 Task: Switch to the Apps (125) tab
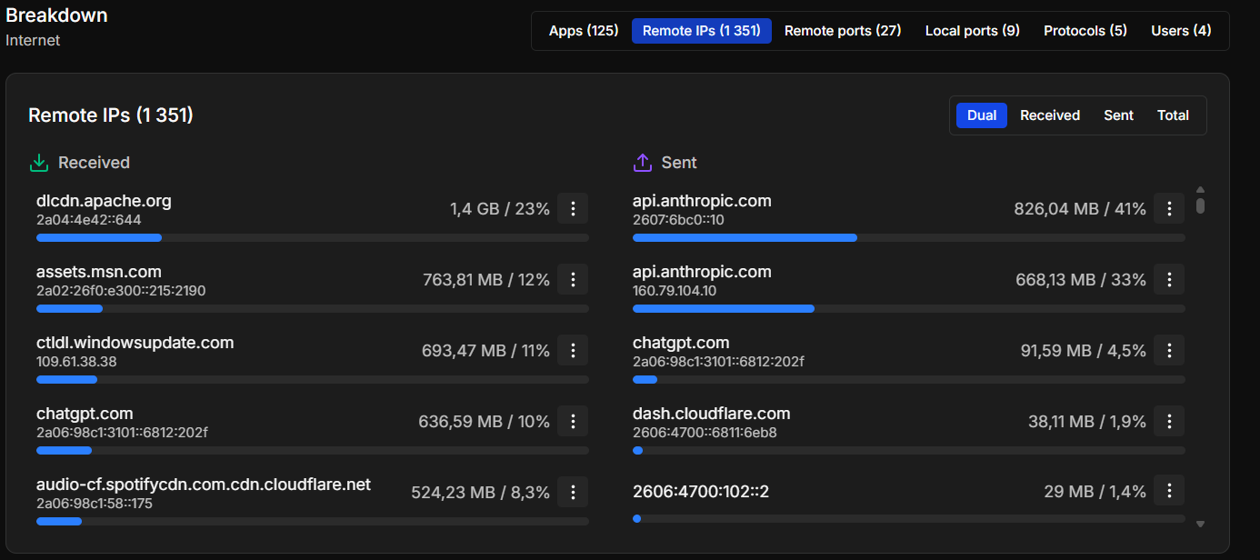pos(584,31)
